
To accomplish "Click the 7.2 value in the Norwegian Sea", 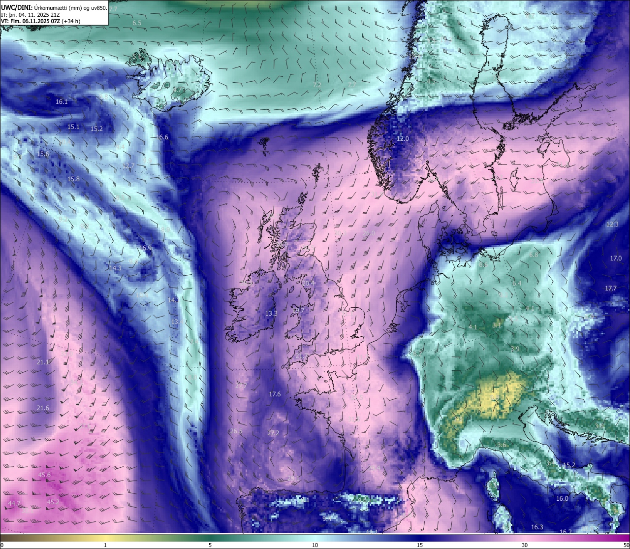I will click(x=317, y=85).
